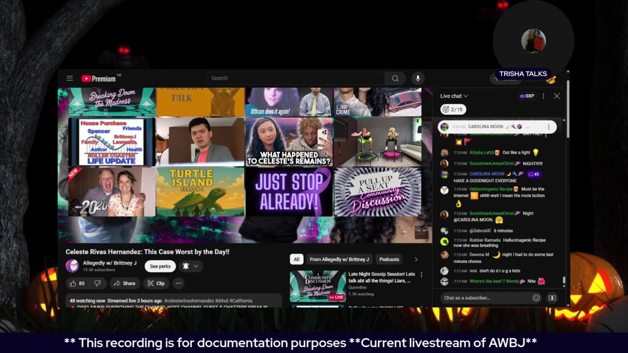
Task: Click the magnifier search button
Action: point(395,78)
